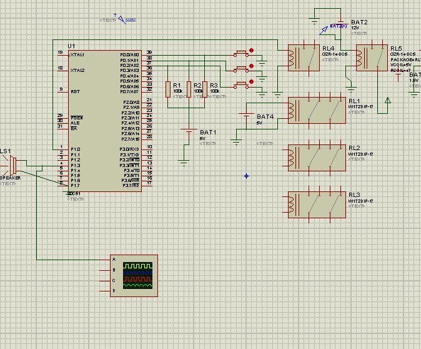Click the LS1 speaker component
The image size is (421, 349).
12,165
